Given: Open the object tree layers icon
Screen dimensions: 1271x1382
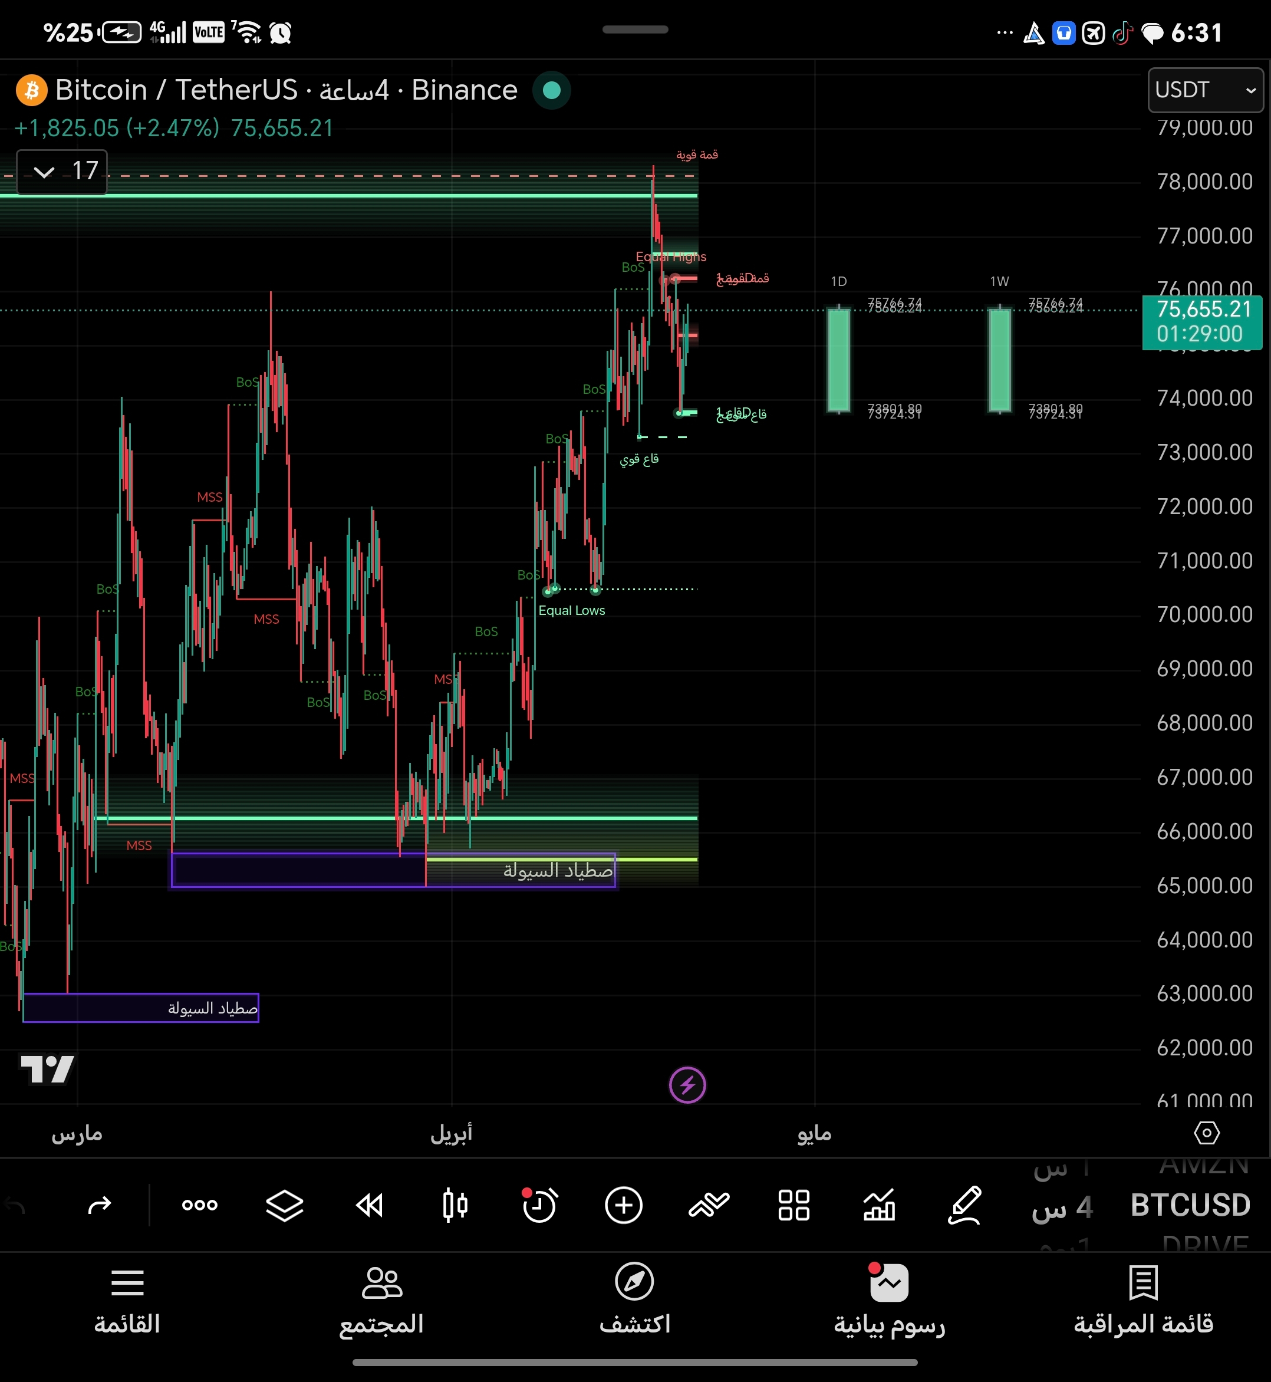Looking at the screenshot, I should pyautogui.click(x=284, y=1206).
